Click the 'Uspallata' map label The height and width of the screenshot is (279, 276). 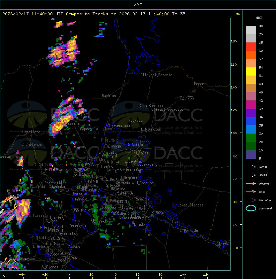click(32, 132)
